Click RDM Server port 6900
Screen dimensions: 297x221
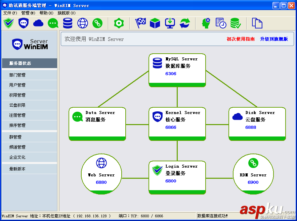(253, 182)
